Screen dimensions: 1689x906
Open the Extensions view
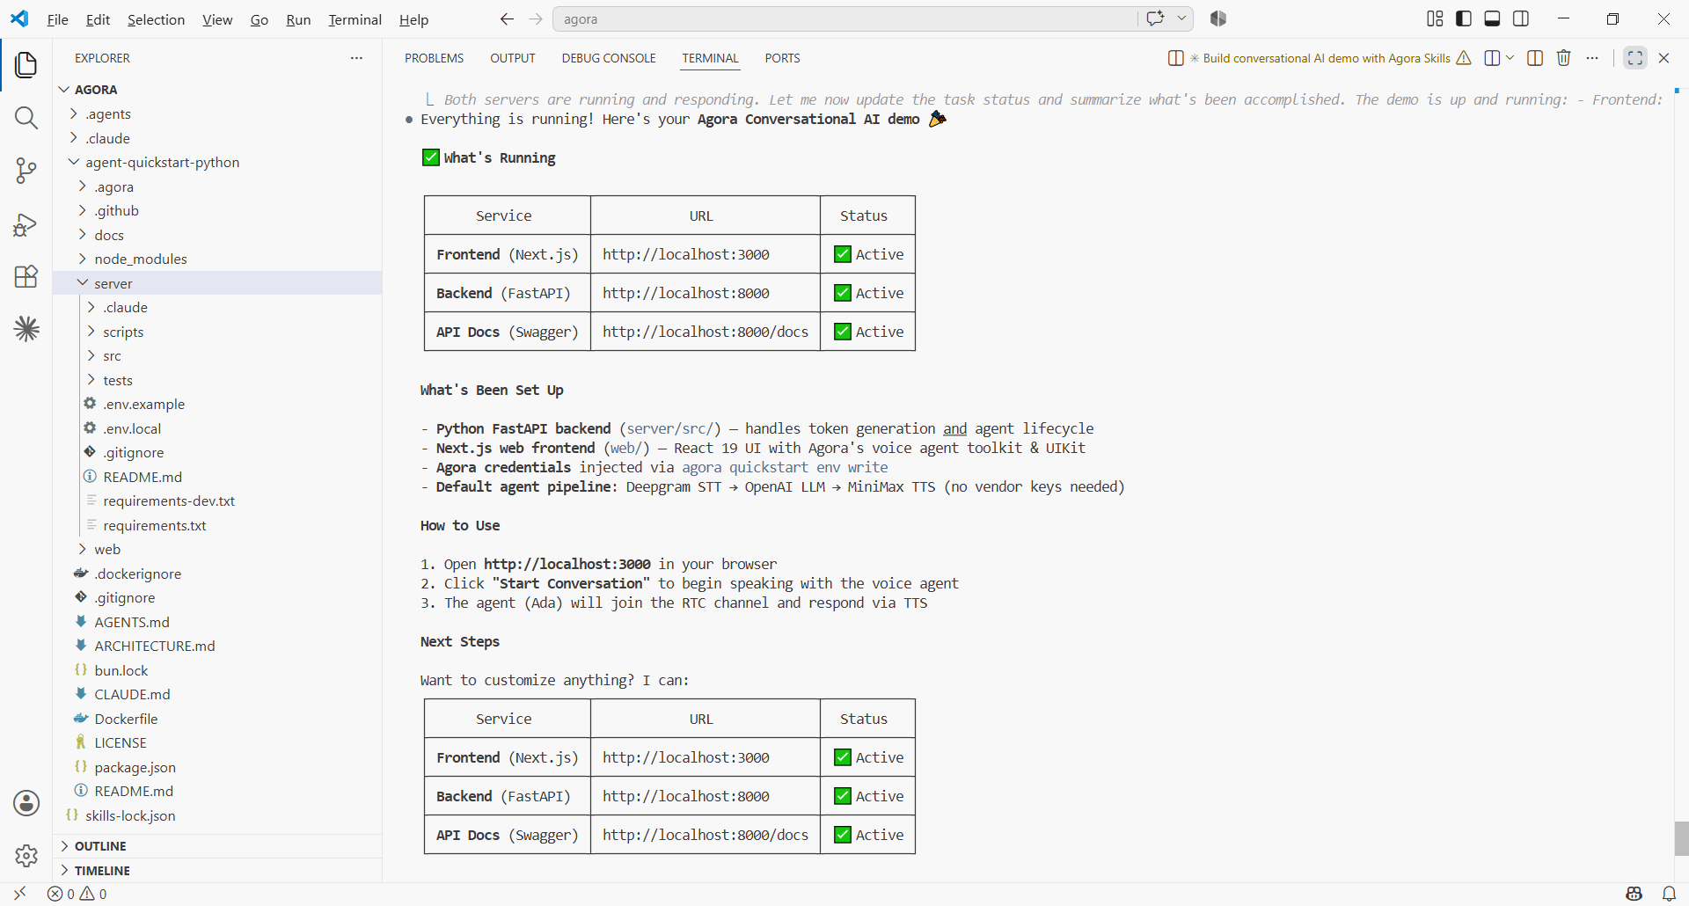[26, 276]
